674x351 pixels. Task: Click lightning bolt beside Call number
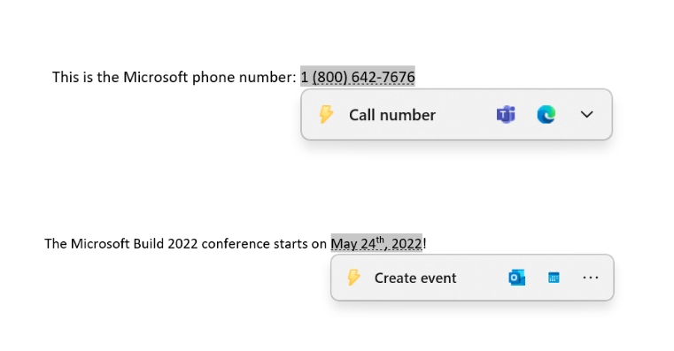click(326, 115)
